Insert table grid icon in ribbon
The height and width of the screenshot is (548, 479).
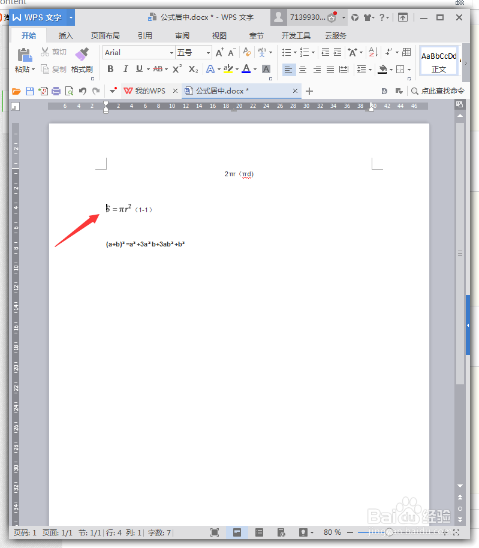pyautogui.click(x=406, y=52)
